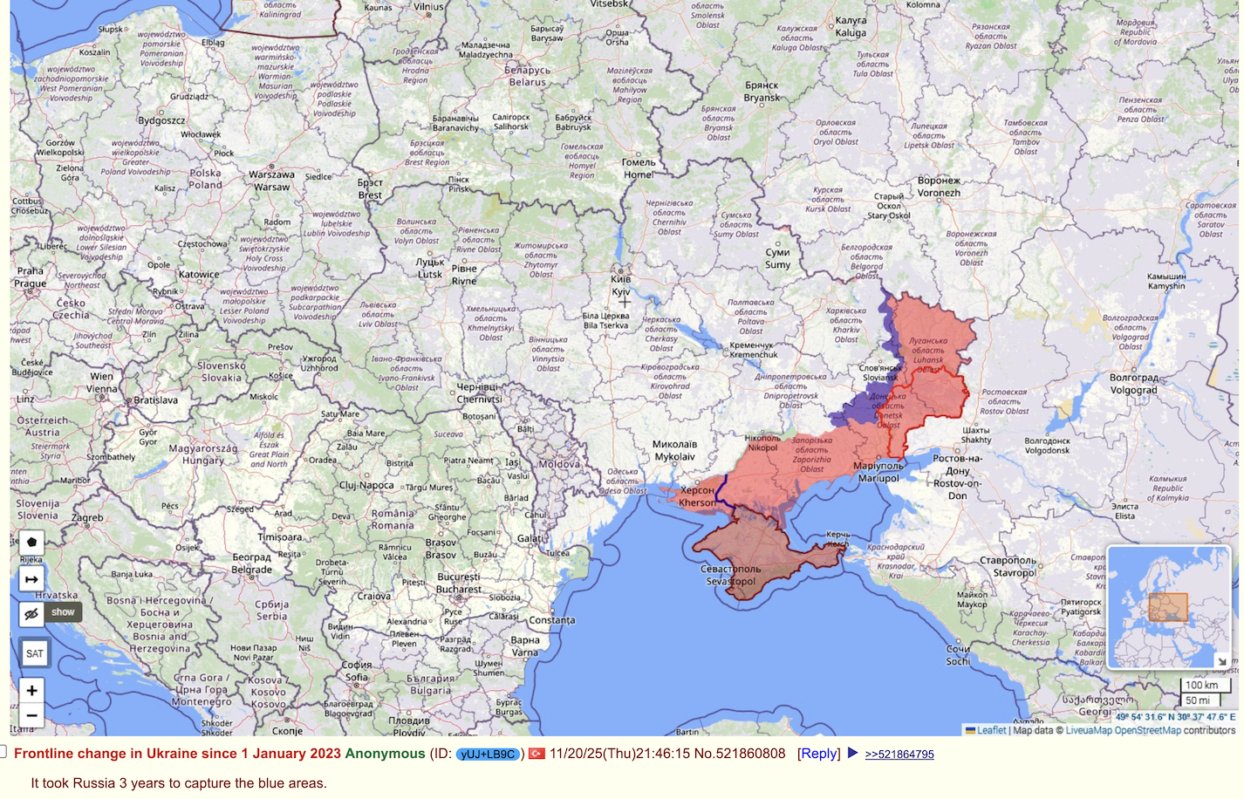Click the Kremenchuk city label

point(754,350)
